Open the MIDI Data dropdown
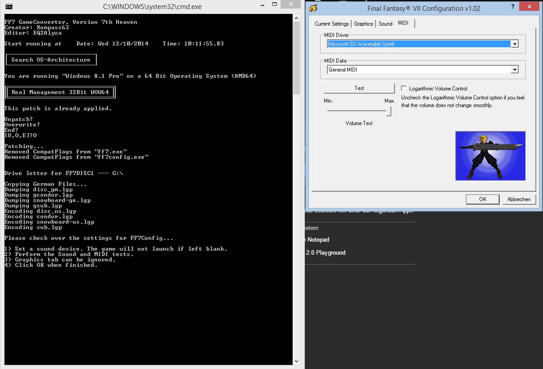This screenshot has height=369, width=543. point(515,70)
